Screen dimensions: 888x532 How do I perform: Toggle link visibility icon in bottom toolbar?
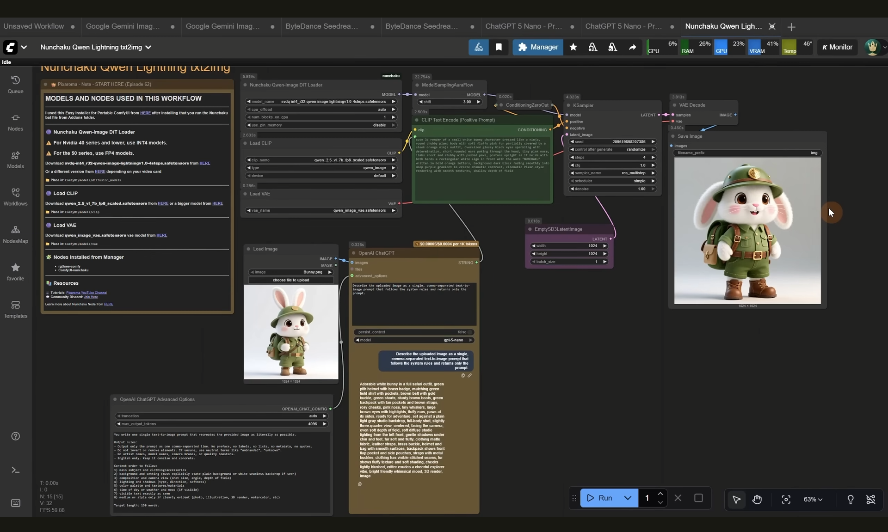pos(870,499)
